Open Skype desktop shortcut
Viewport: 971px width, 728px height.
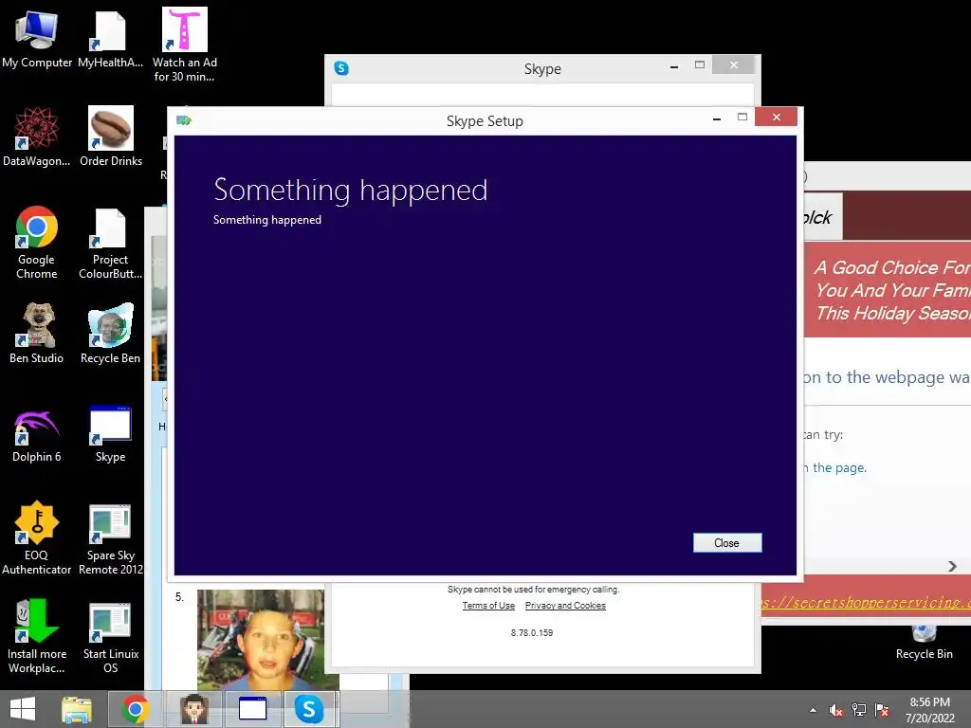click(110, 434)
